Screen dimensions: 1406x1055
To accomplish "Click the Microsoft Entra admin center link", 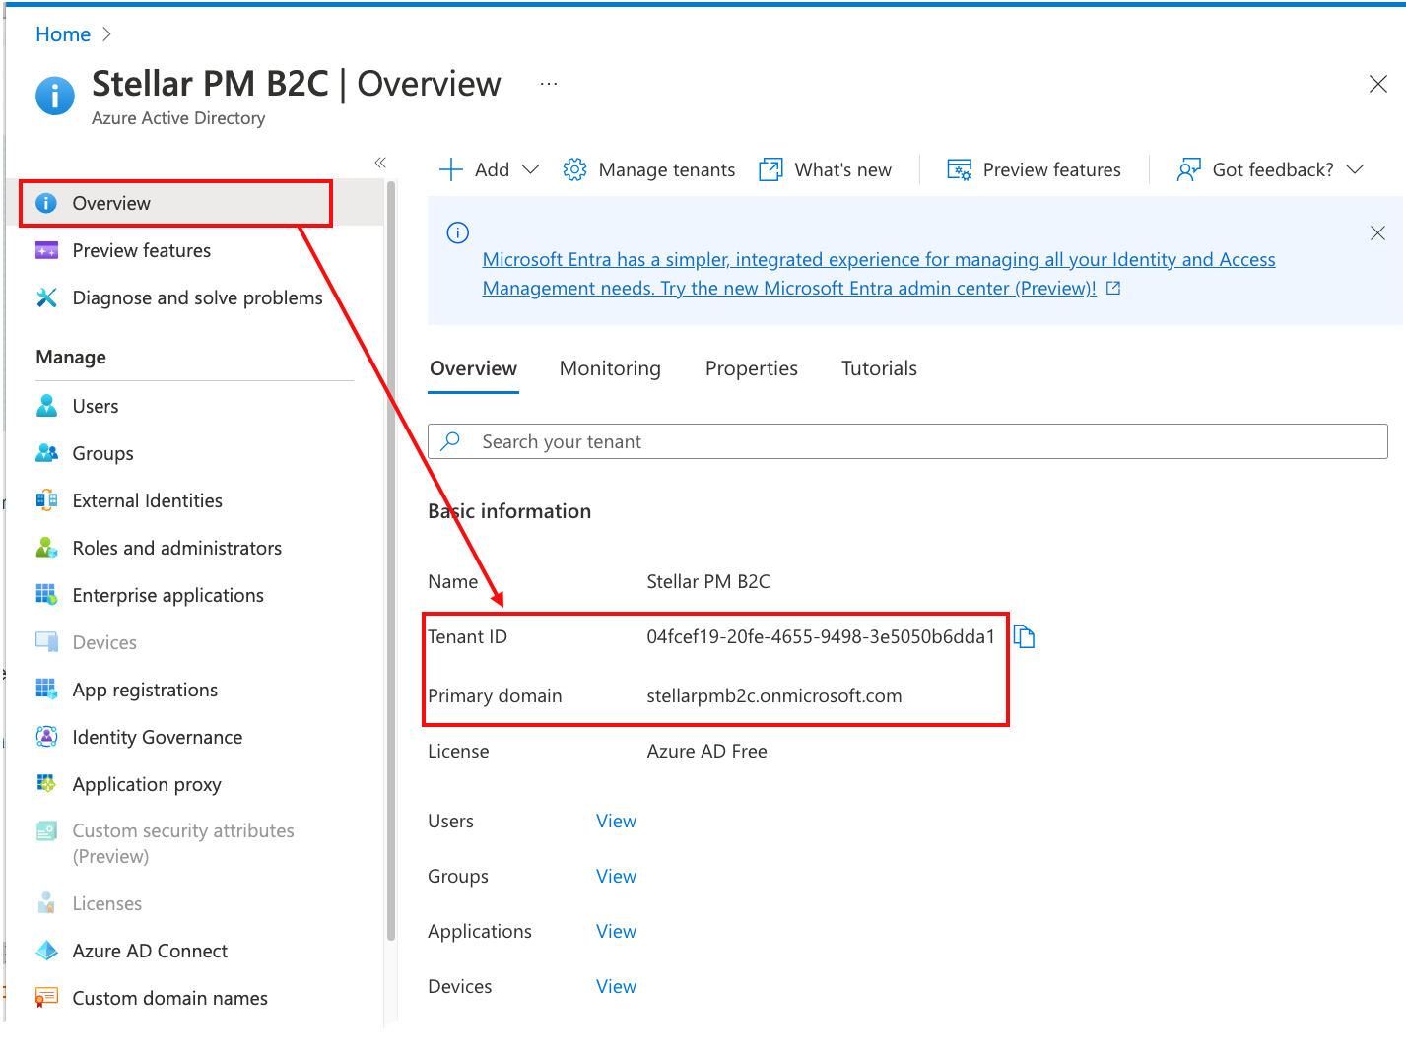I will [x=788, y=288].
